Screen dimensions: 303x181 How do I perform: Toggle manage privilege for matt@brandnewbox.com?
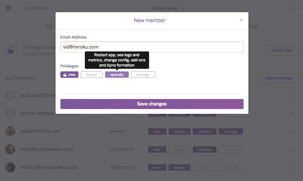[x=231, y=149]
